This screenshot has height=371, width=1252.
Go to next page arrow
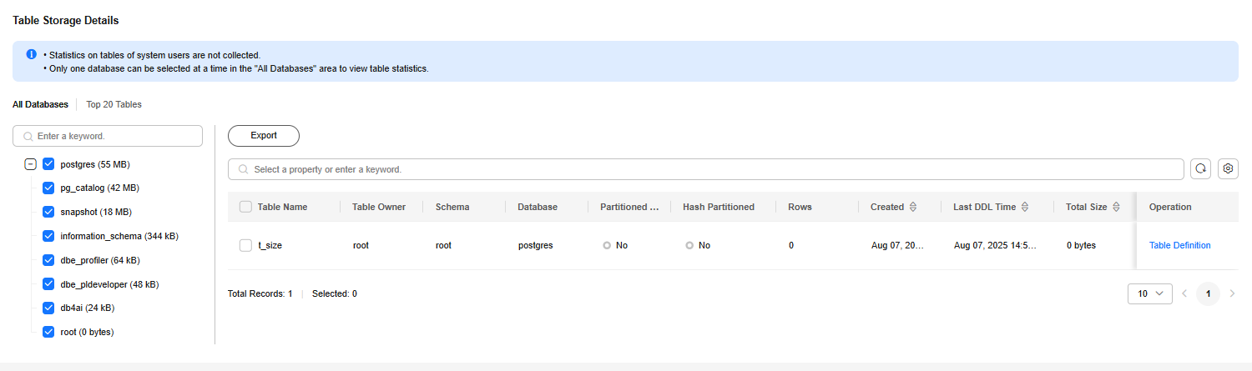1232,293
